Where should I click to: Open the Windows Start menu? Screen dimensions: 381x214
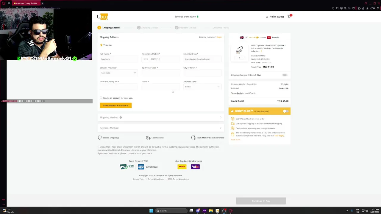pyautogui.click(x=151, y=211)
